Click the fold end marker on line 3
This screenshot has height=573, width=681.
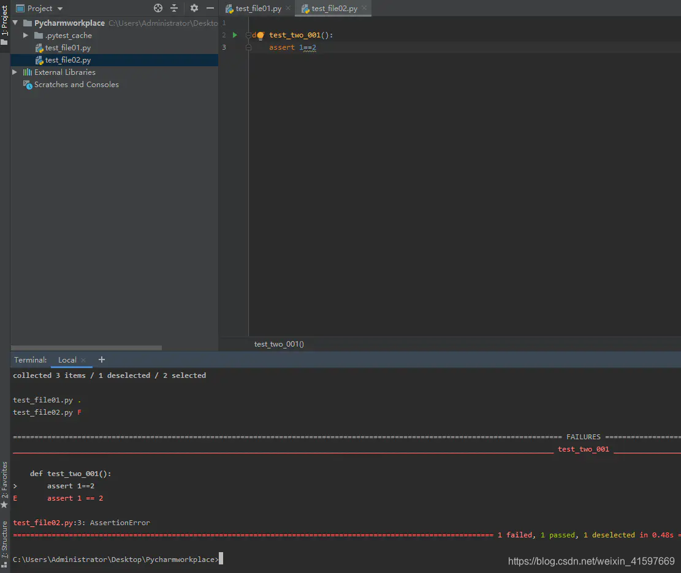pyautogui.click(x=248, y=47)
